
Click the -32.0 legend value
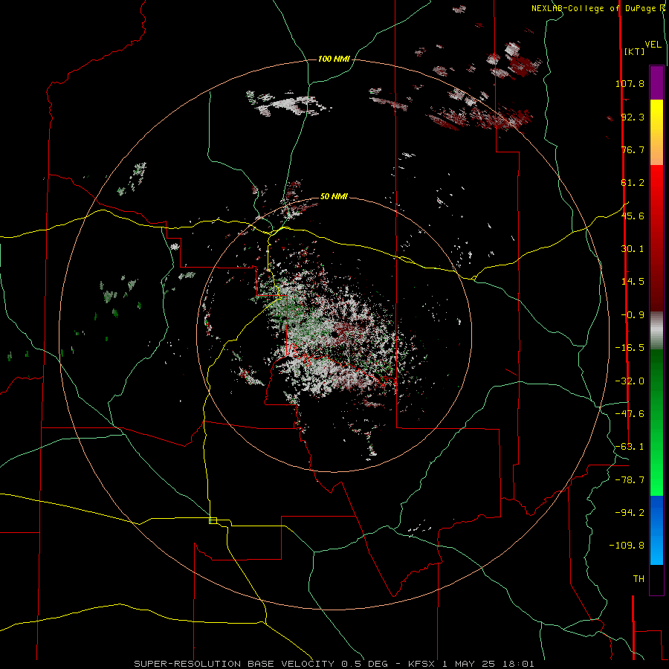coord(630,381)
